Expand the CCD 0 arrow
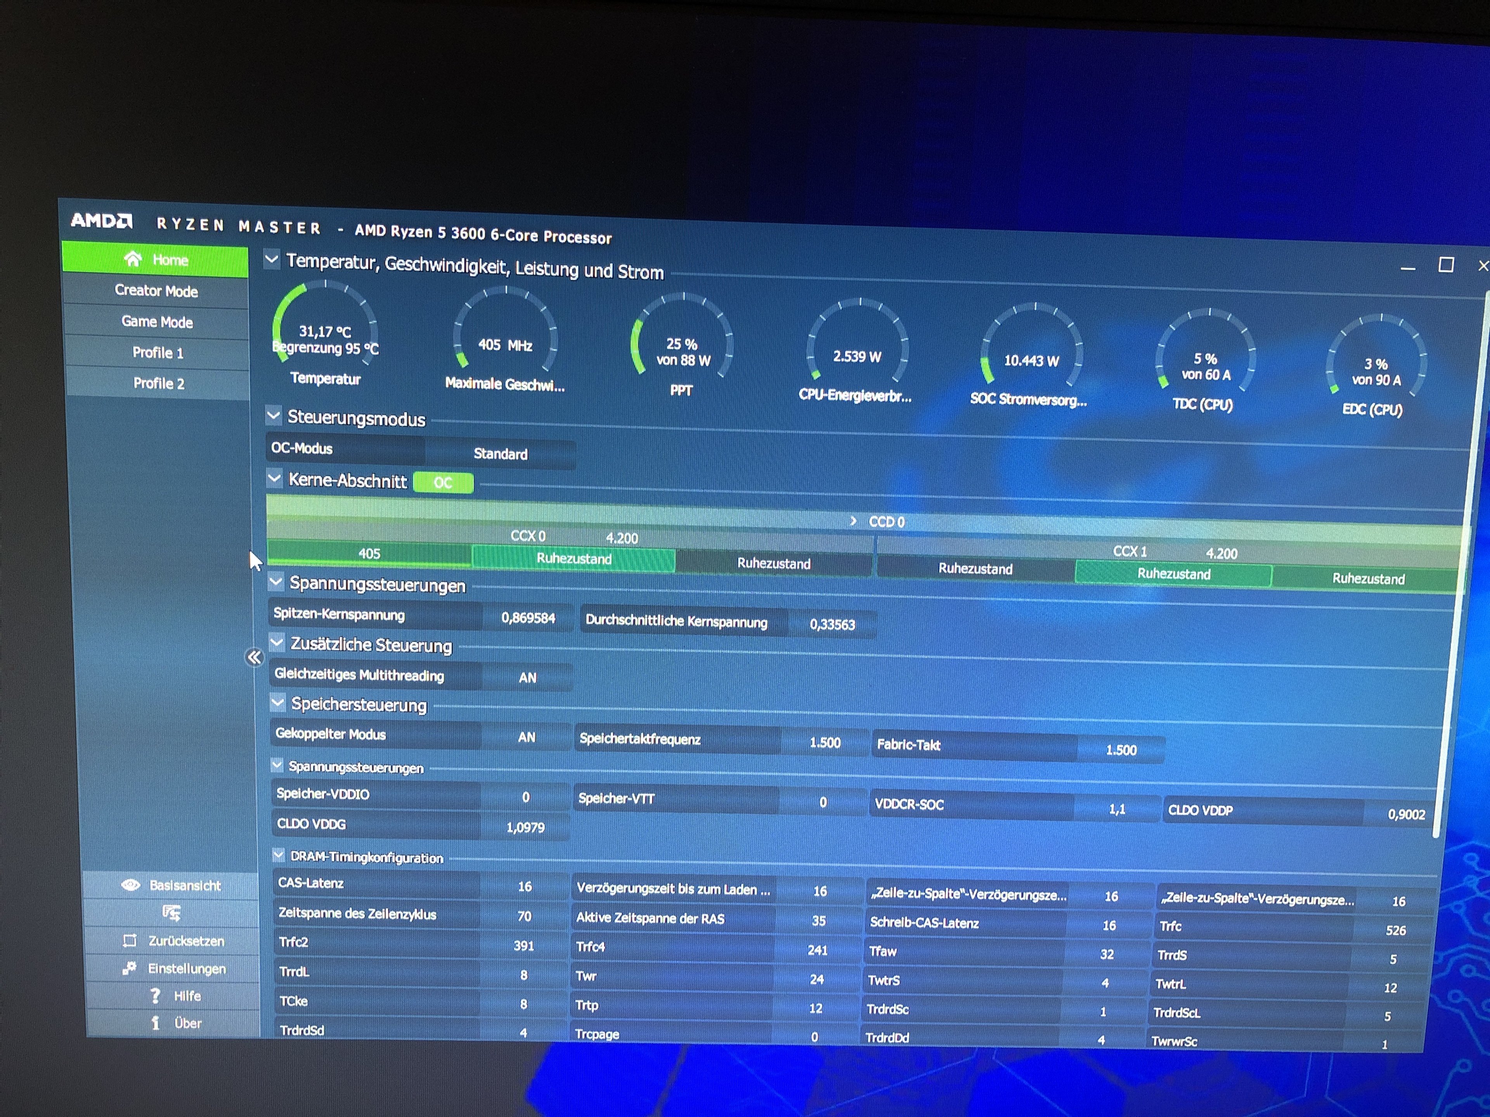The image size is (1490, 1117). click(x=853, y=520)
